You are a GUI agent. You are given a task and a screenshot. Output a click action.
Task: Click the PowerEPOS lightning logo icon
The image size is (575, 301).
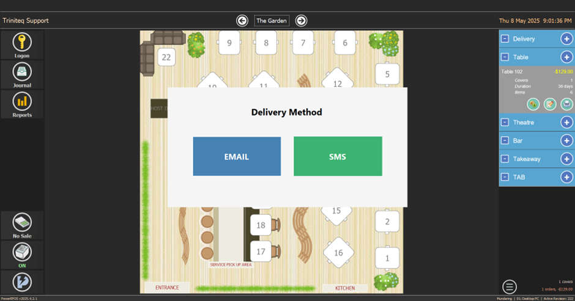(x=22, y=281)
